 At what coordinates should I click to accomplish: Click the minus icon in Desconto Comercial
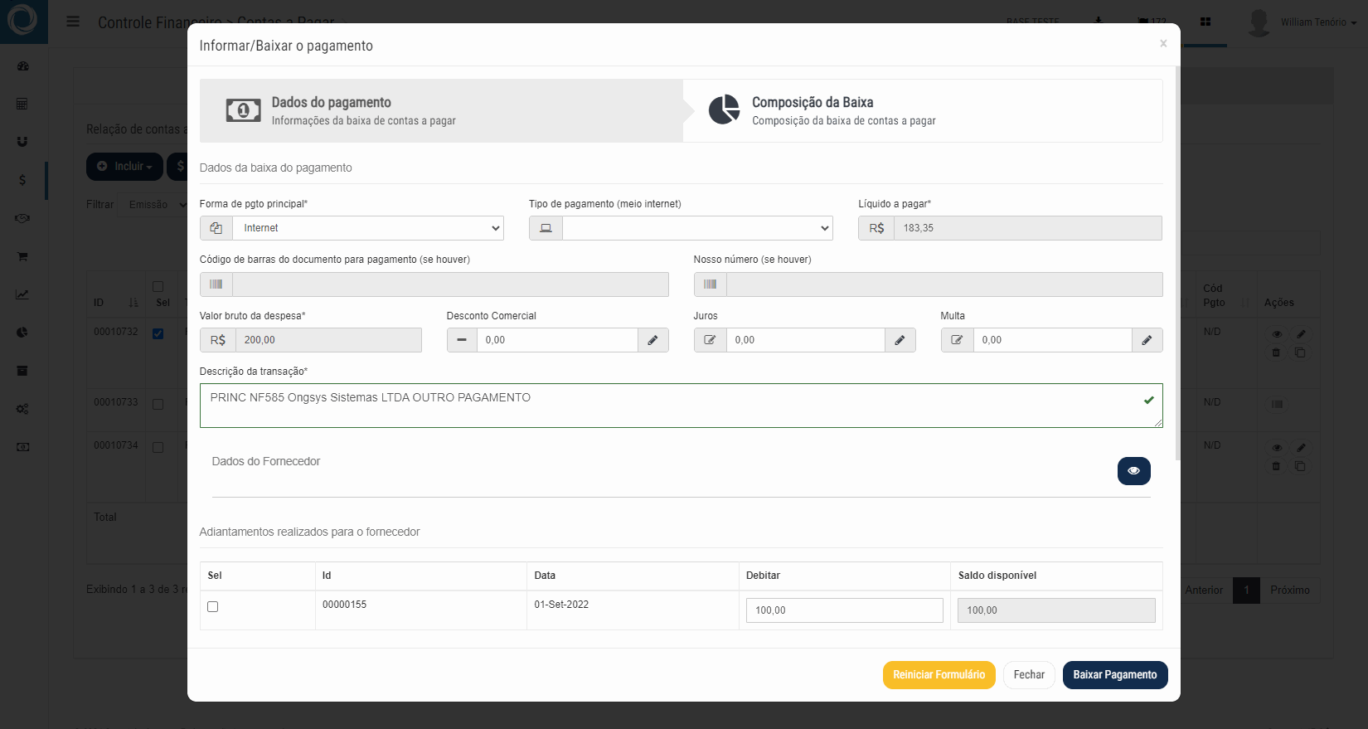462,340
